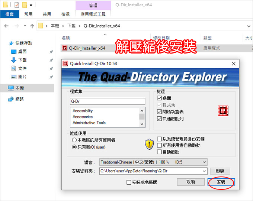Open the recent locations chevron
253x201 pixels.
click(x=25, y=26)
